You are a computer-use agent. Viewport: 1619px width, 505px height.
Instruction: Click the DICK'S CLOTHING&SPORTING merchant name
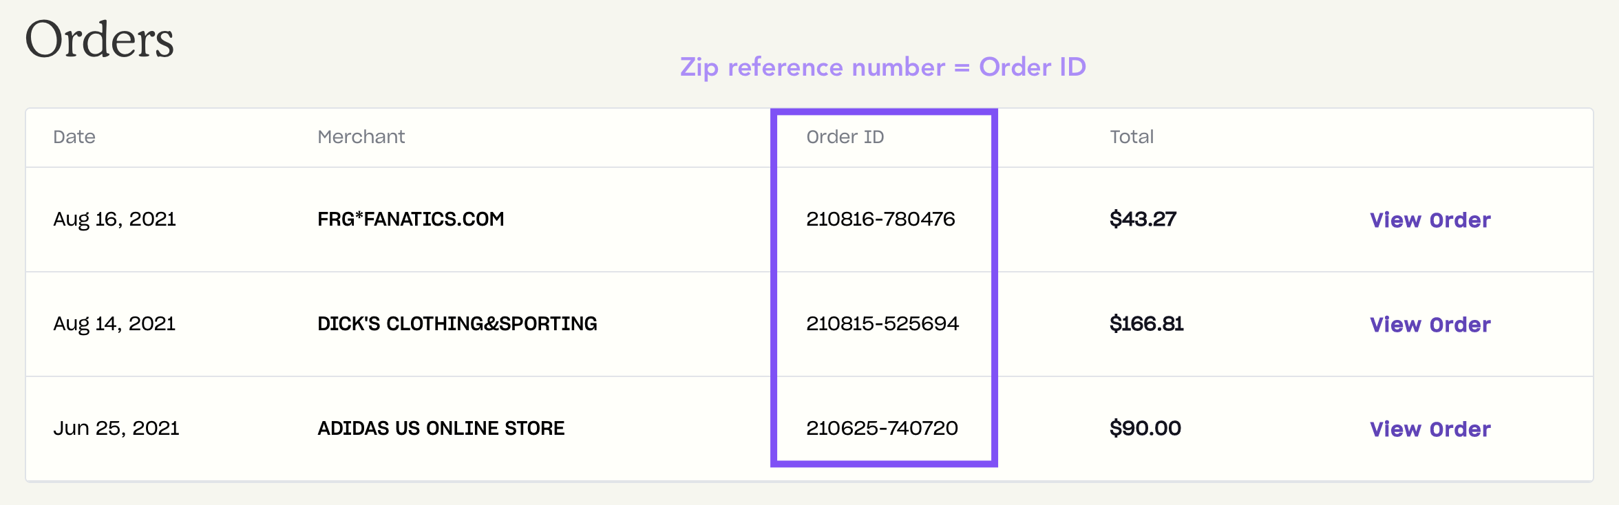coord(457,323)
